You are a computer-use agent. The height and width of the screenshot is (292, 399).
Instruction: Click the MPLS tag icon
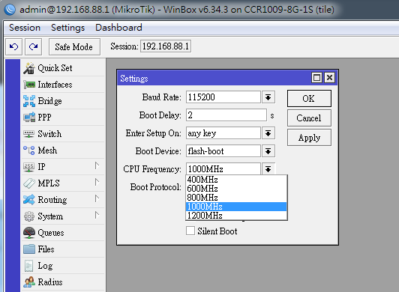pyautogui.click(x=29, y=183)
